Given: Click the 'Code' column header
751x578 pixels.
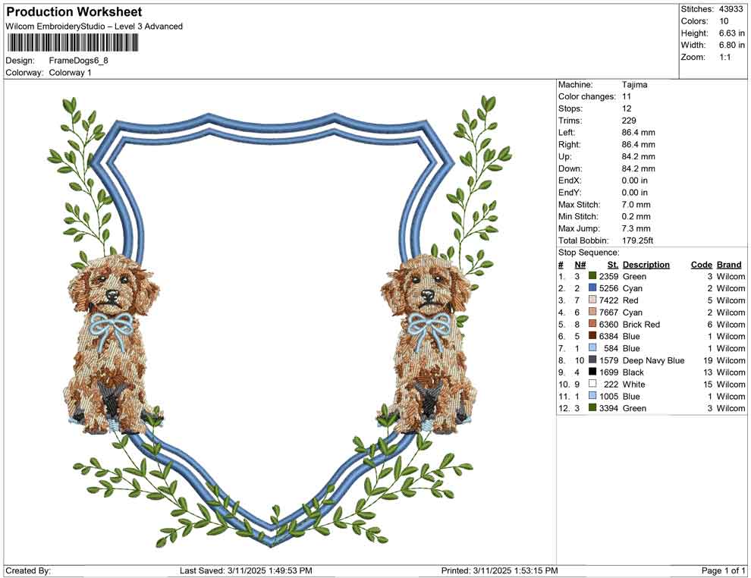Looking at the screenshot, I should [x=701, y=265].
